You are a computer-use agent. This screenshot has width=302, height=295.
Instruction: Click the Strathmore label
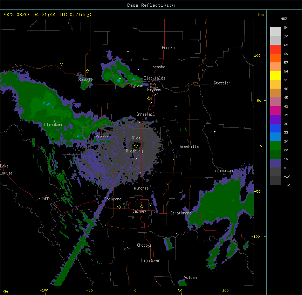pos(181,213)
